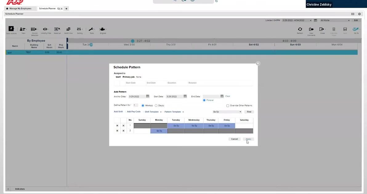Click the Select All toolbar icon
The image size is (367, 194).
click(x=57, y=29)
